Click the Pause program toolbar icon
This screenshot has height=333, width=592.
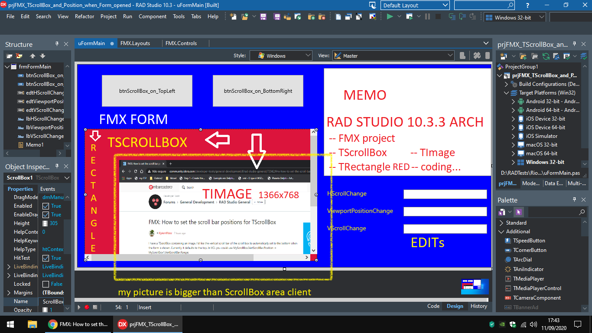(428, 16)
